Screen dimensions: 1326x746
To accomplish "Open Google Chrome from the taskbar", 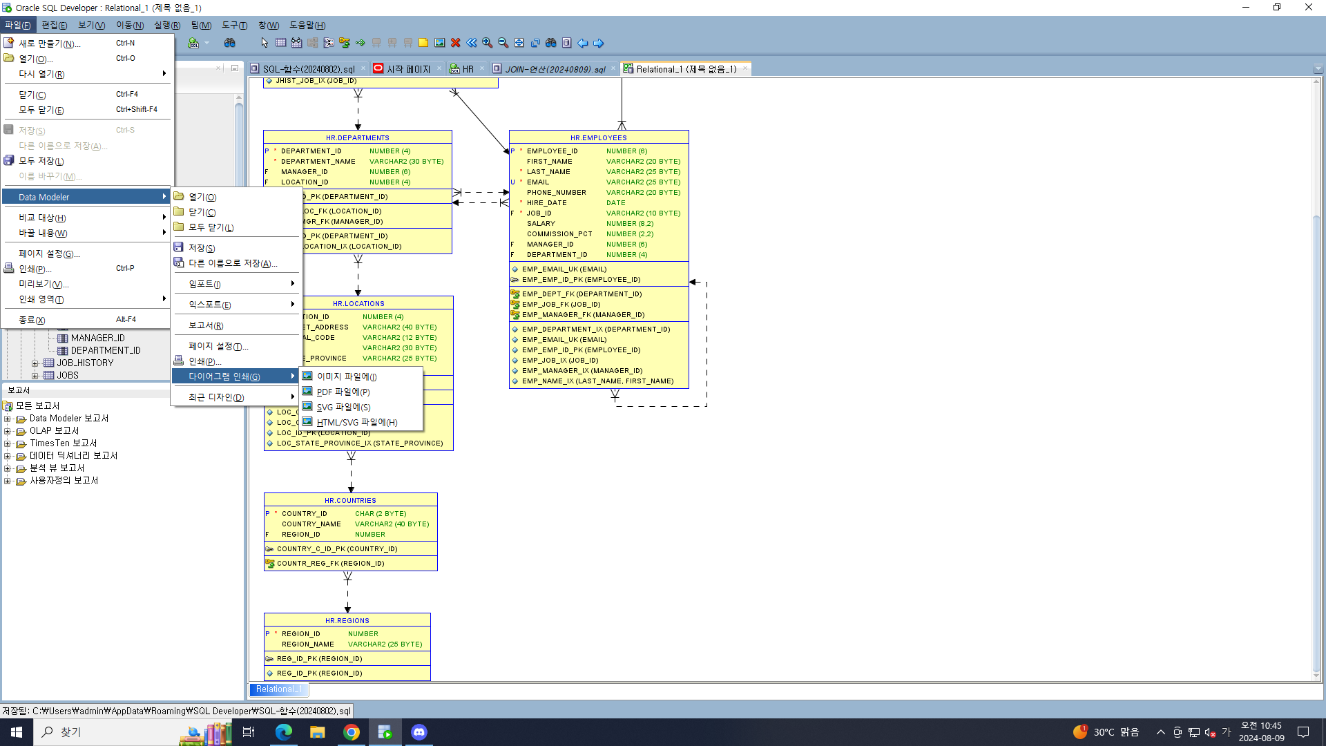I will pos(352,732).
